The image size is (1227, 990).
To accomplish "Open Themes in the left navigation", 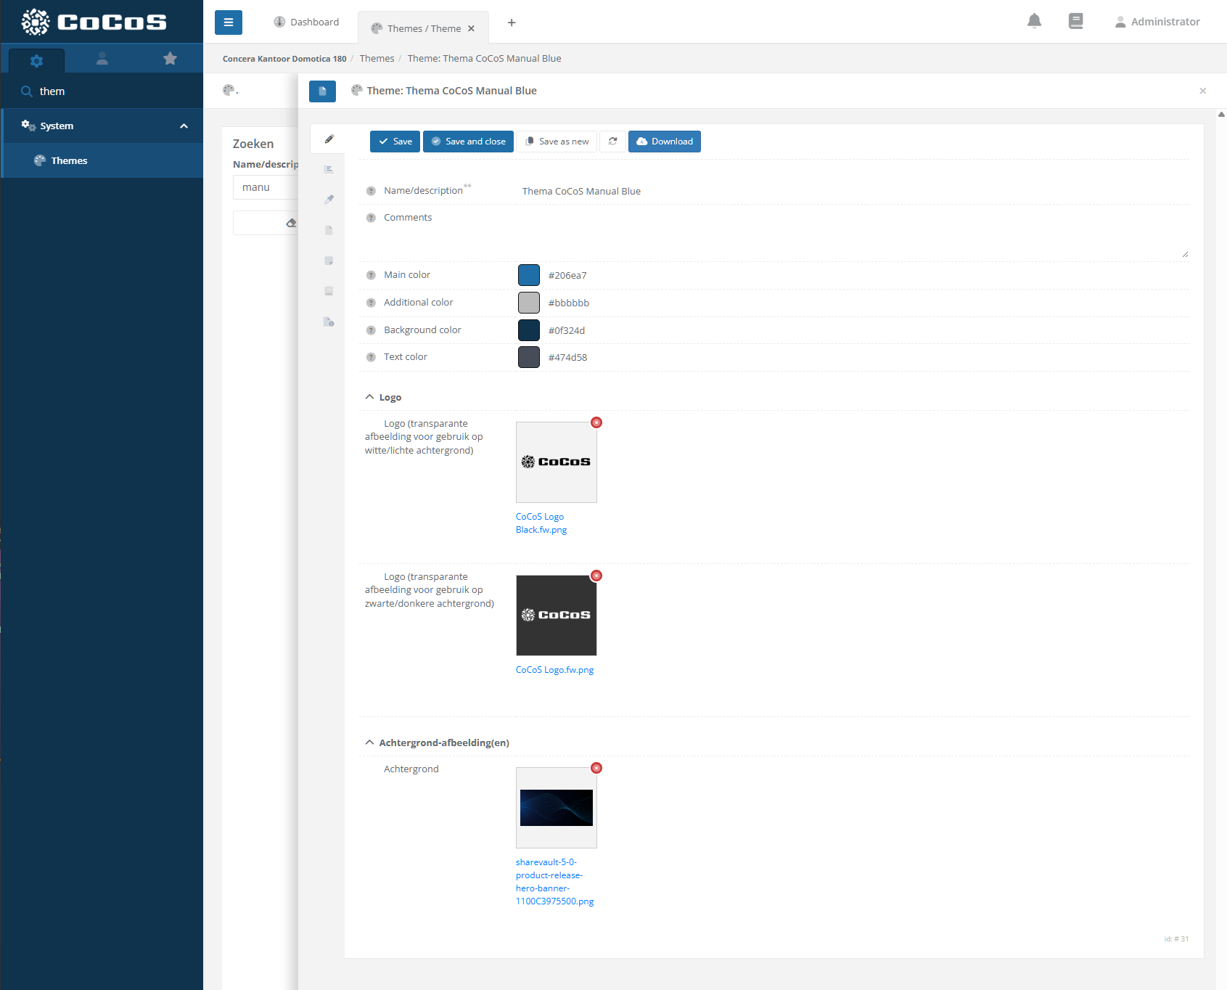I will (69, 161).
